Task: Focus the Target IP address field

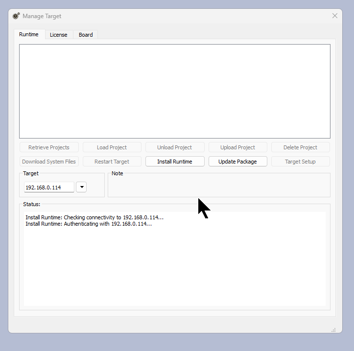Action: coord(48,187)
